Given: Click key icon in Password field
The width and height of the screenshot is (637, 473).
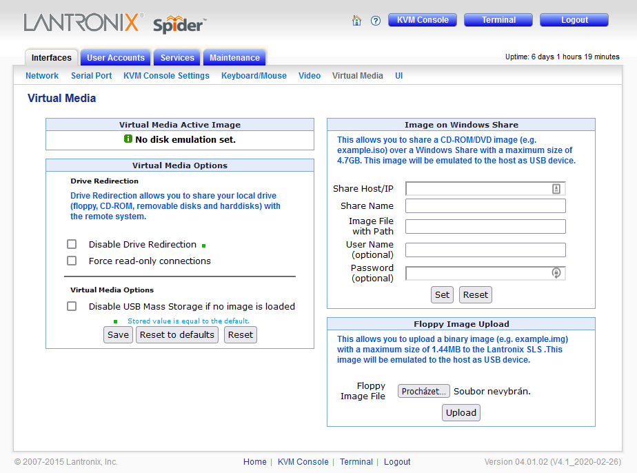Looking at the screenshot, I should click(x=556, y=273).
